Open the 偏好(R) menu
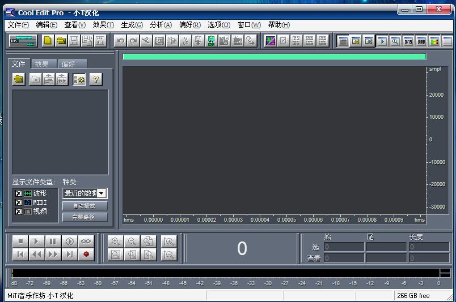 tap(189, 25)
